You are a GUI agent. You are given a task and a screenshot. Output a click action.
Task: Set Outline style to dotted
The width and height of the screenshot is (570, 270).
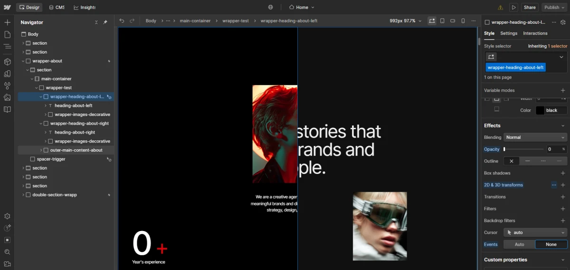(x=559, y=161)
